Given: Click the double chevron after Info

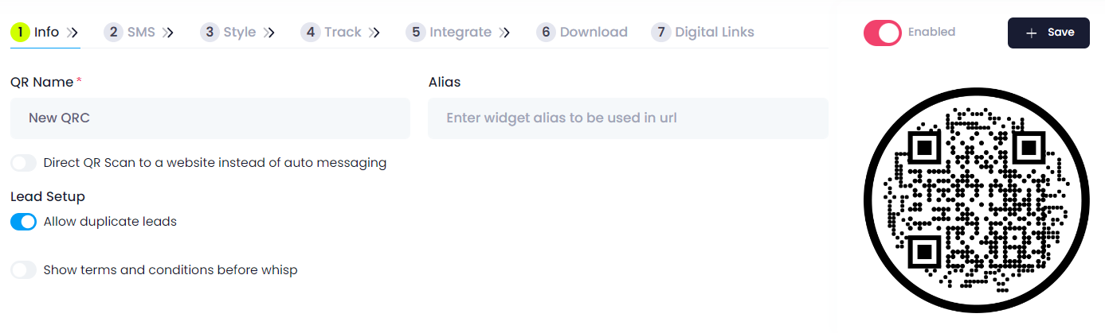Looking at the screenshot, I should [72, 33].
